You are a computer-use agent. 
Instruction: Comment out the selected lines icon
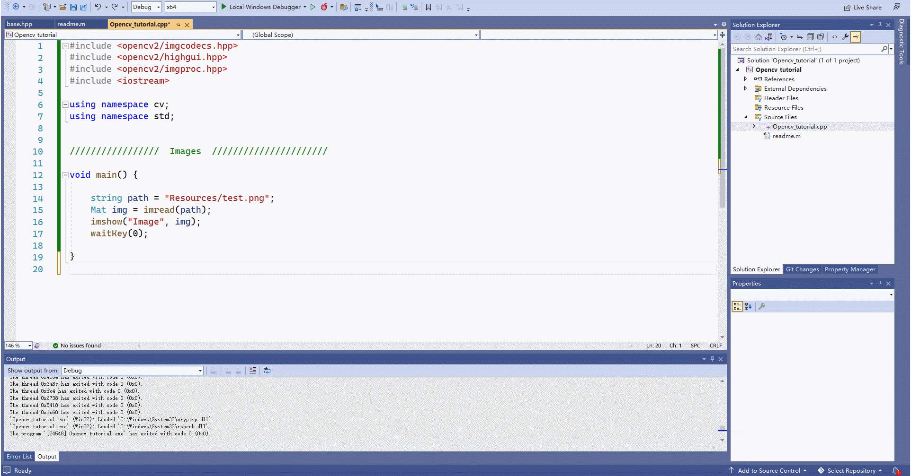click(404, 7)
